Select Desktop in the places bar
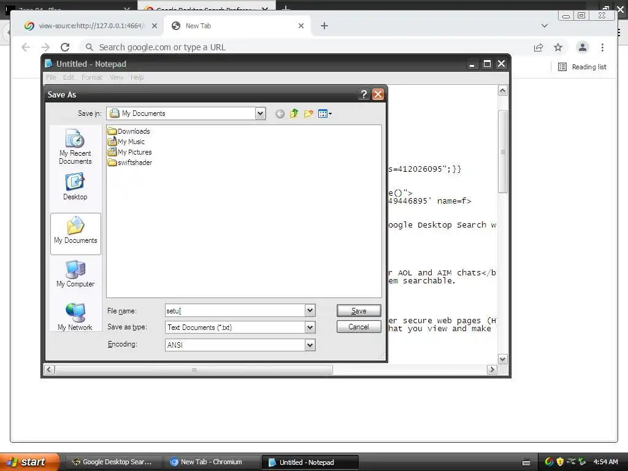Image resolution: width=628 pixels, height=471 pixels. point(75,186)
